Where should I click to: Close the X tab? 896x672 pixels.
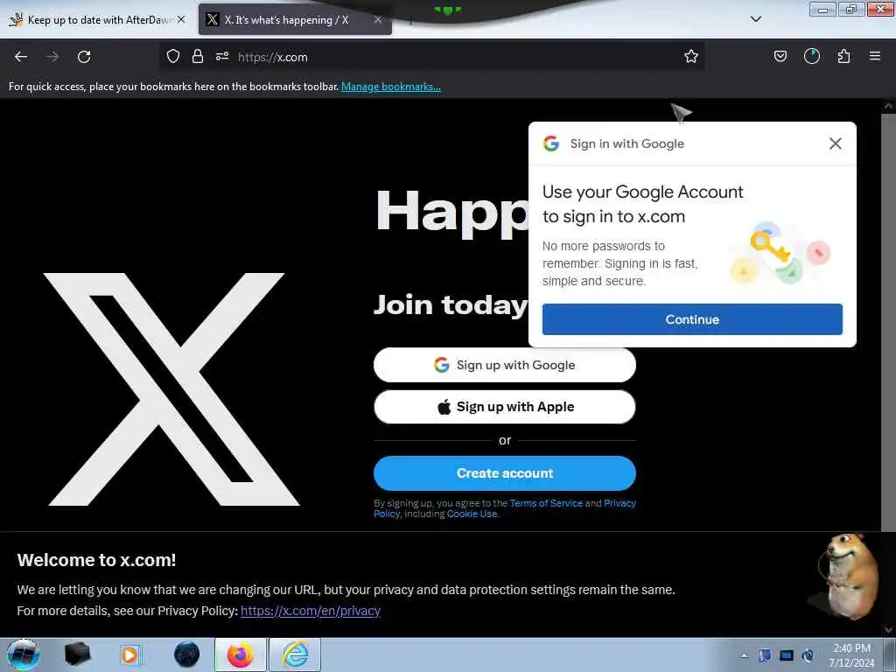378,19
